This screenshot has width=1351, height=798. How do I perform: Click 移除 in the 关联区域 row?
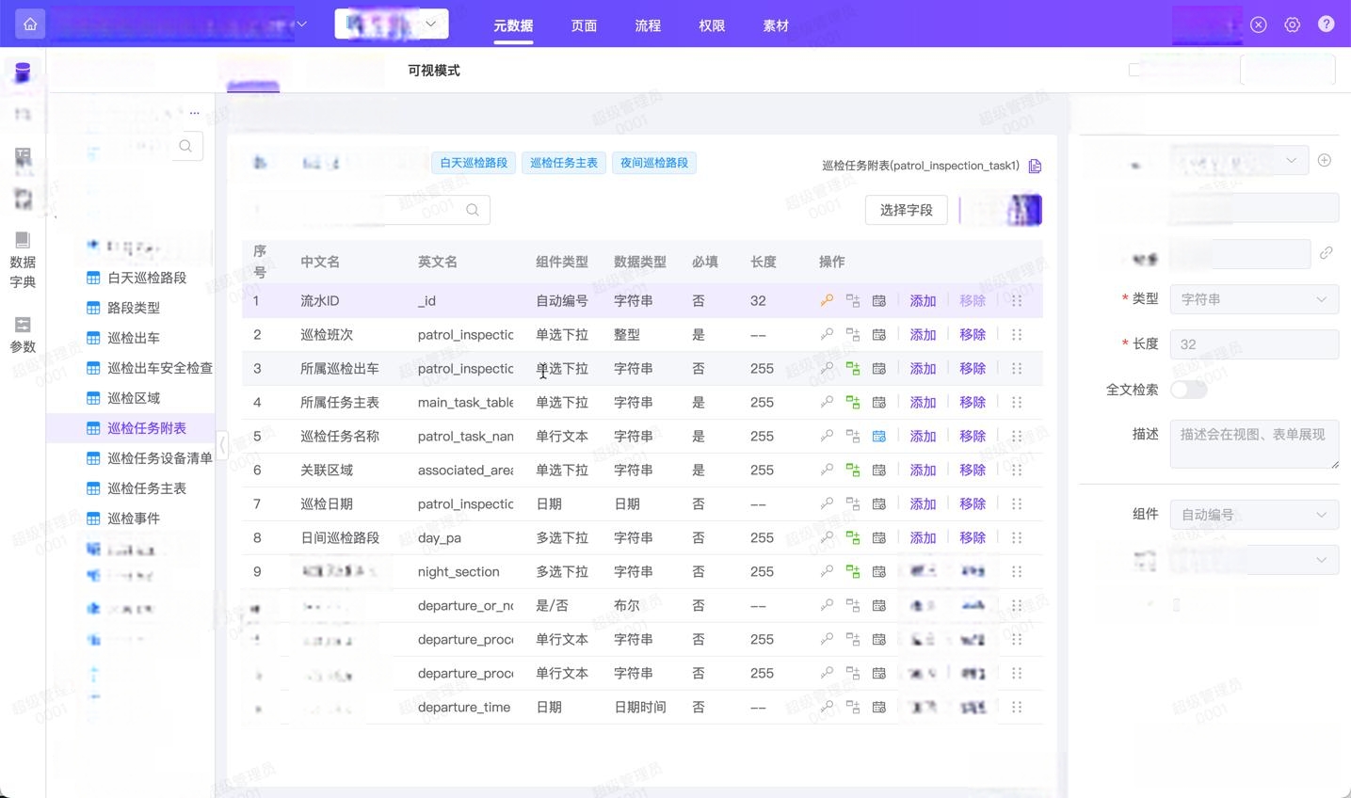tap(973, 471)
